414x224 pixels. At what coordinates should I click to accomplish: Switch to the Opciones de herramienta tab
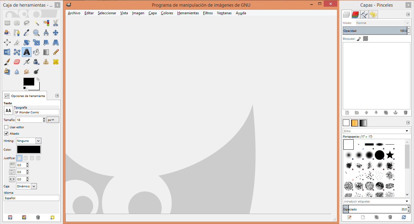pos(24,95)
